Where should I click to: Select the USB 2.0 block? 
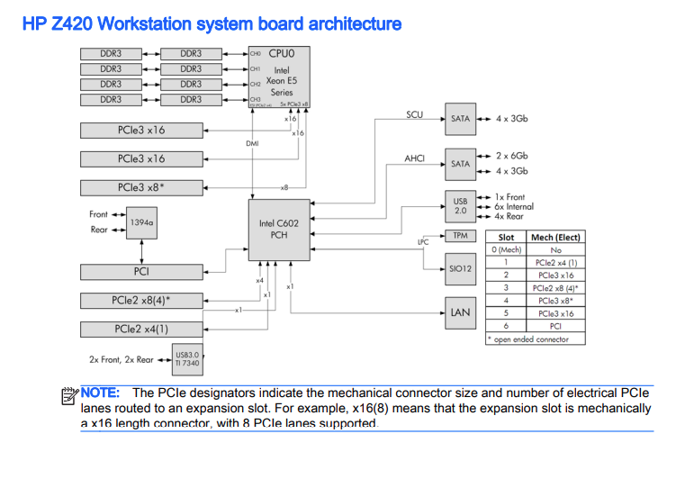[461, 206]
